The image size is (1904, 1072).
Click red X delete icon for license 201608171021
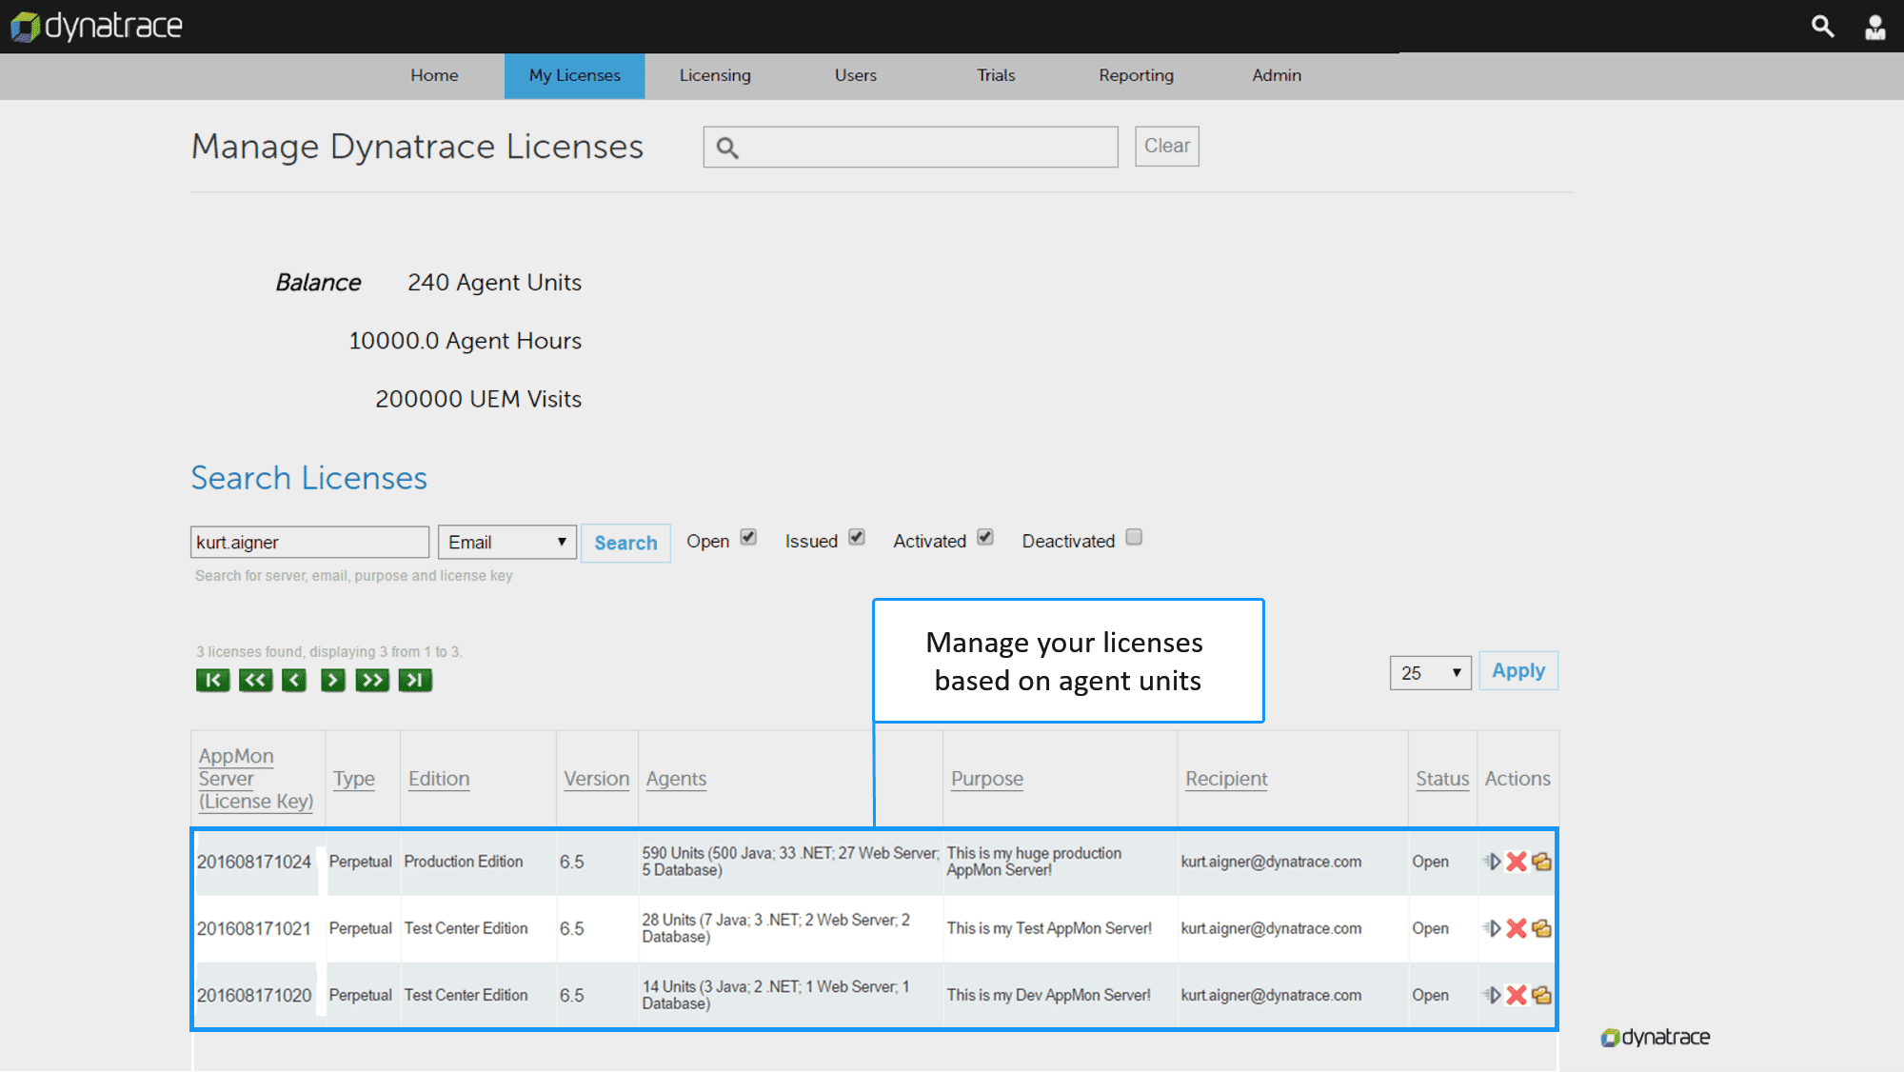[x=1517, y=928]
